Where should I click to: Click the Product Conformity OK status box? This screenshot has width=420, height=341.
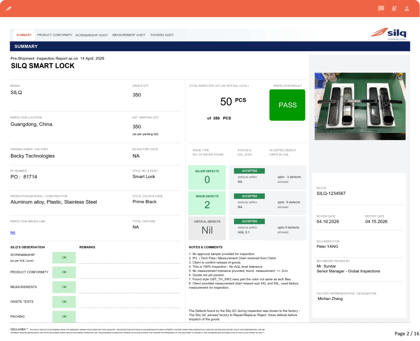(64, 272)
